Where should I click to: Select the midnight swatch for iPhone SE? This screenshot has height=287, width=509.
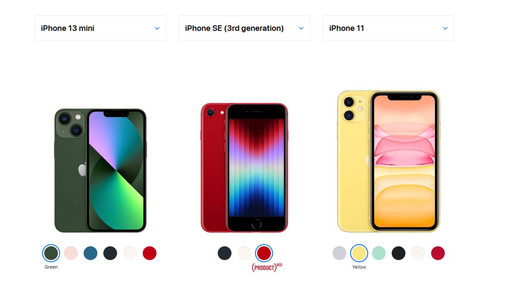pos(225,253)
